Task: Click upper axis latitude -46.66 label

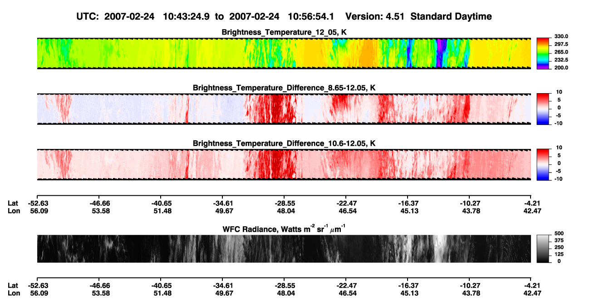Action: point(100,203)
